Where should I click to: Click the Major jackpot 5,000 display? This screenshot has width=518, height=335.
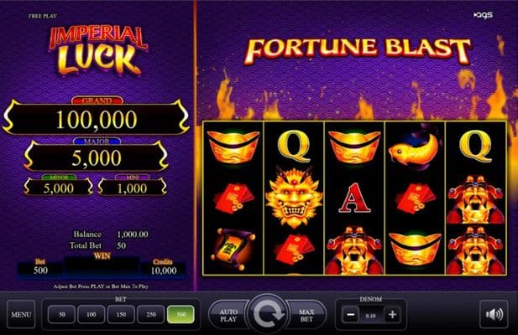click(97, 157)
